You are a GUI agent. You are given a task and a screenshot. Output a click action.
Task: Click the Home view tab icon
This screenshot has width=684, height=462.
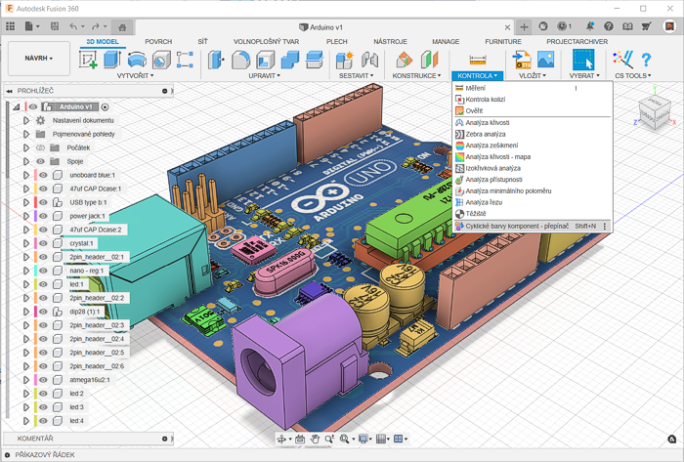(122, 27)
